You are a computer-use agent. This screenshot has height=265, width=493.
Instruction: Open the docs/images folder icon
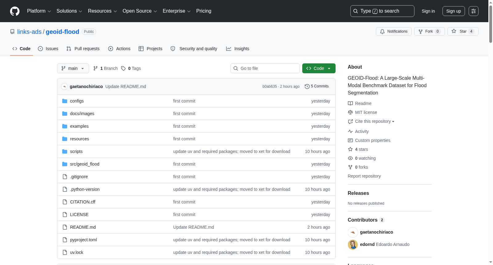coord(65,114)
